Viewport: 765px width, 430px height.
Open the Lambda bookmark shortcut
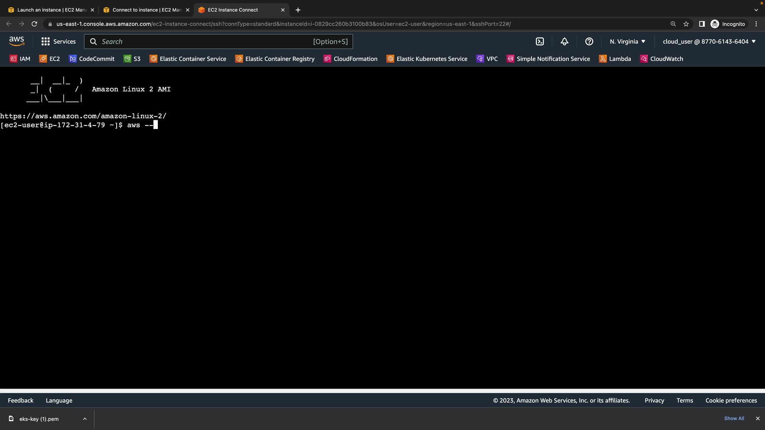pos(615,59)
